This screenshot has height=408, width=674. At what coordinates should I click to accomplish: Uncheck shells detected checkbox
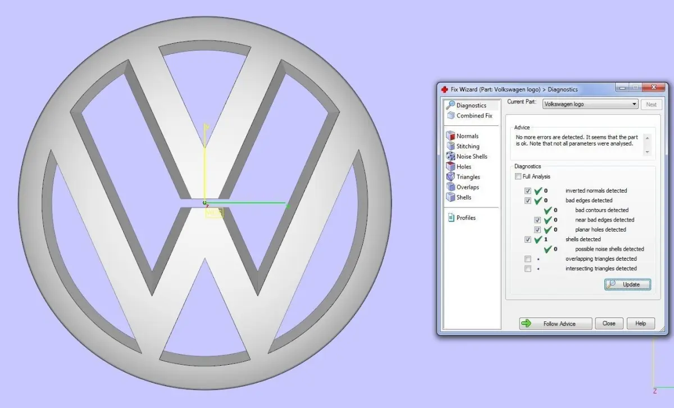527,239
